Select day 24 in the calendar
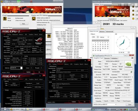138x111 pixels. (100, 49)
